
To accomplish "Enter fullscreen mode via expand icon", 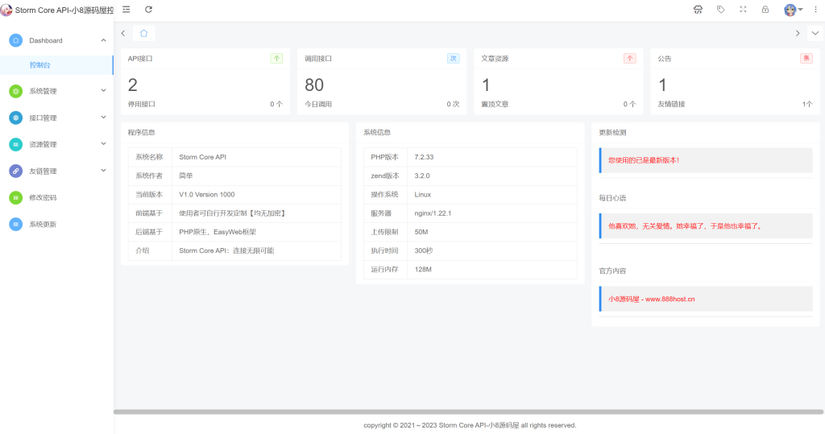I will [x=743, y=10].
